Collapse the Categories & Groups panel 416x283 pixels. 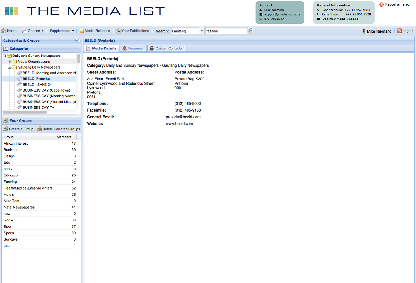(x=77, y=41)
